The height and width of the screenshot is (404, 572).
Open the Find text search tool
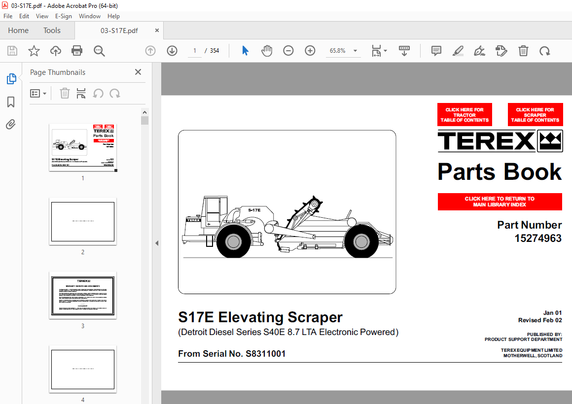coord(99,51)
